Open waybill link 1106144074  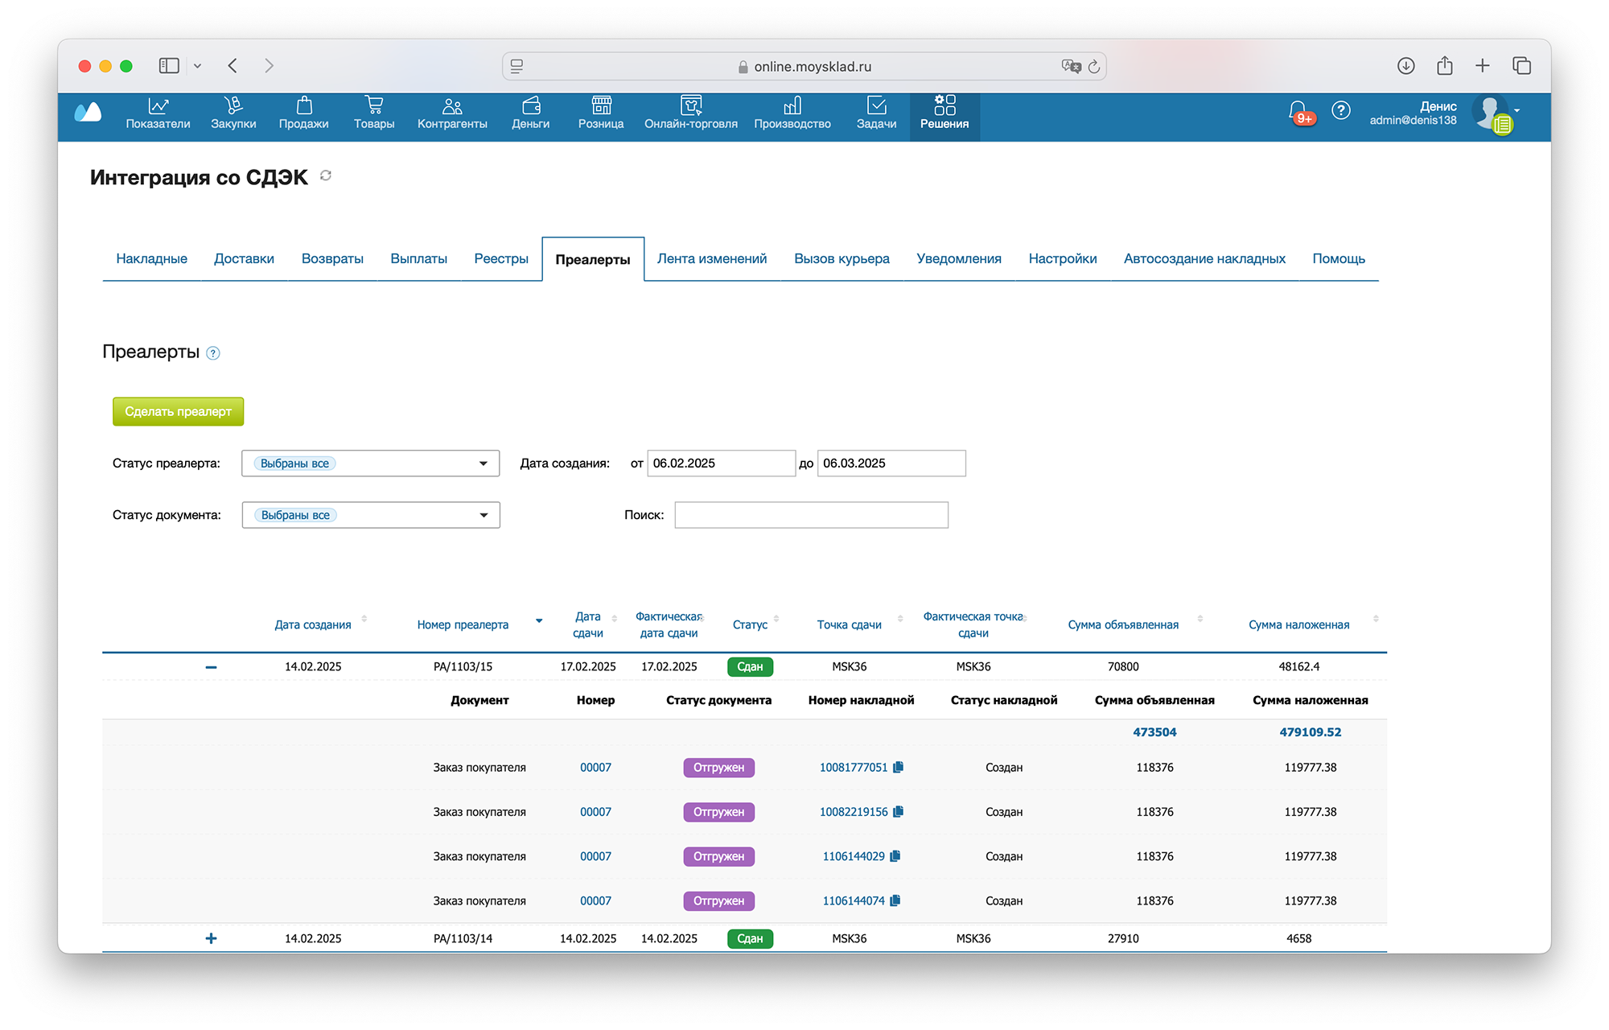pyautogui.click(x=853, y=900)
